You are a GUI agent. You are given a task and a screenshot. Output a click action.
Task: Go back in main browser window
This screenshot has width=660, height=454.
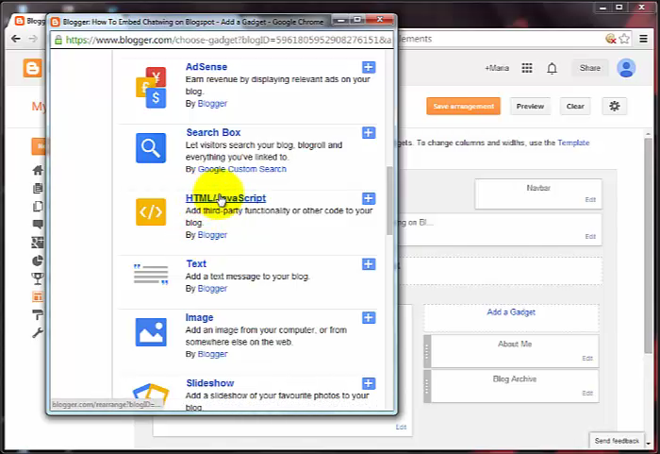pos(16,39)
